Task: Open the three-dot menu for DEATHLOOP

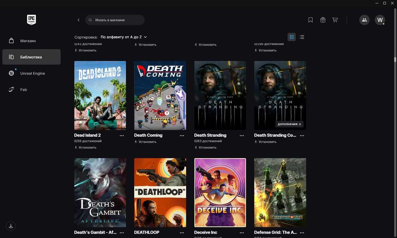Action: click(x=182, y=233)
